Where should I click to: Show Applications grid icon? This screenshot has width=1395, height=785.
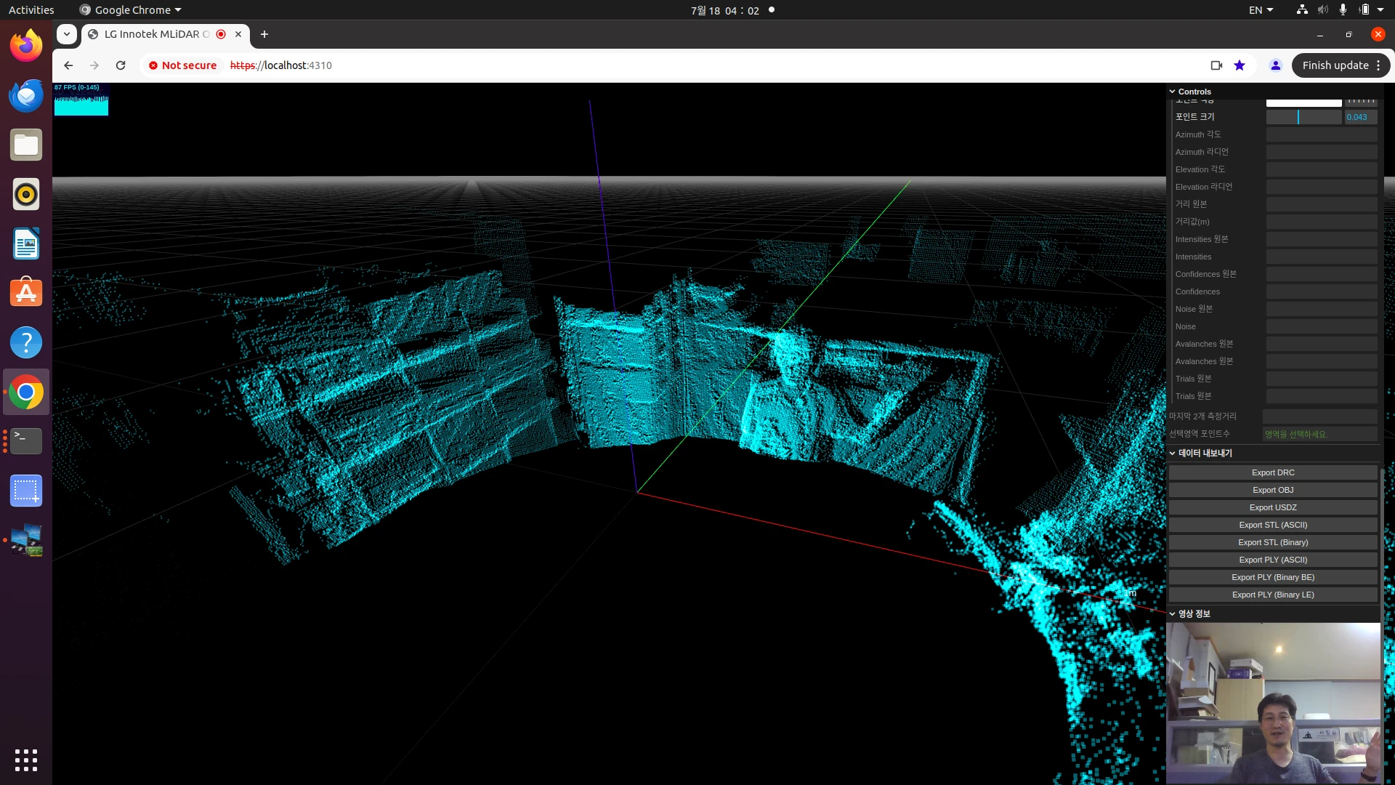tap(26, 760)
